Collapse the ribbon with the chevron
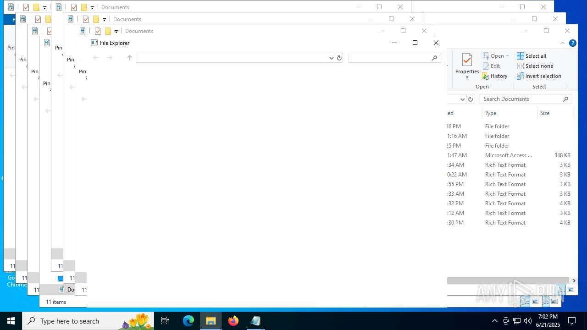Screen dimensions: 587x330 point(563,43)
